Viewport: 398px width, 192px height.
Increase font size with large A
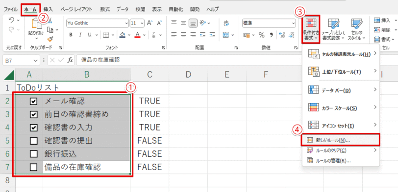pos(149,23)
